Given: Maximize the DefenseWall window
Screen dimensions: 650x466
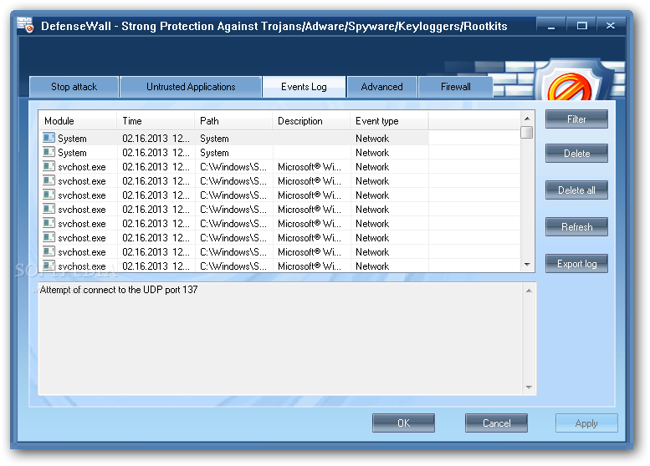Looking at the screenshot, I should click(x=581, y=26).
